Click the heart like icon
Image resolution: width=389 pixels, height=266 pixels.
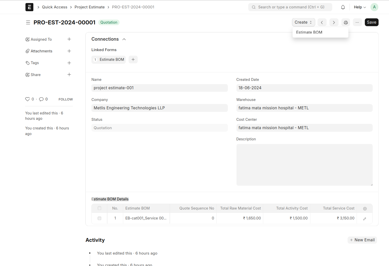click(27, 99)
